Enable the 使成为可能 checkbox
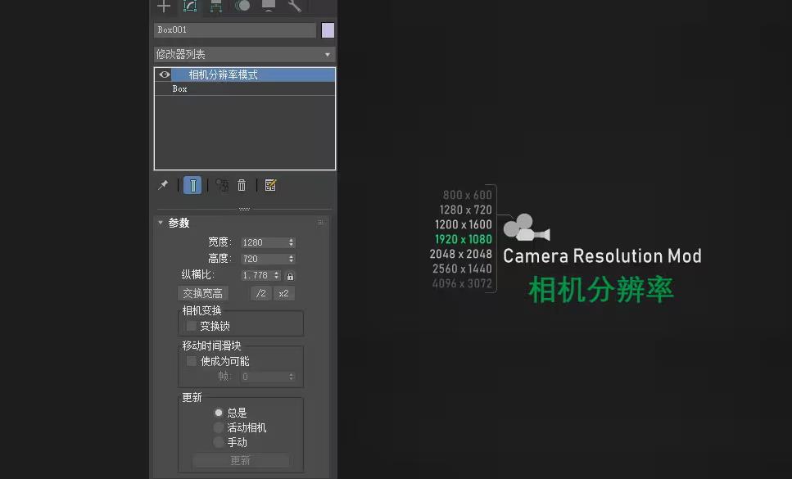The image size is (792, 479). pos(192,361)
